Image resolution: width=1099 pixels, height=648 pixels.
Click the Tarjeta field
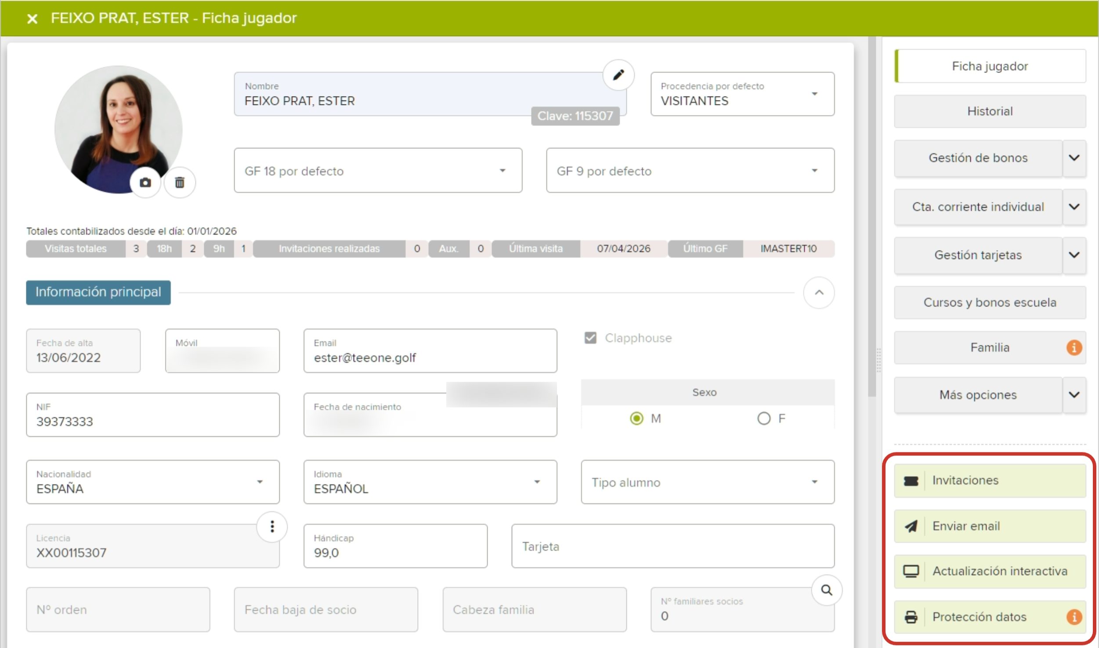pyautogui.click(x=673, y=546)
